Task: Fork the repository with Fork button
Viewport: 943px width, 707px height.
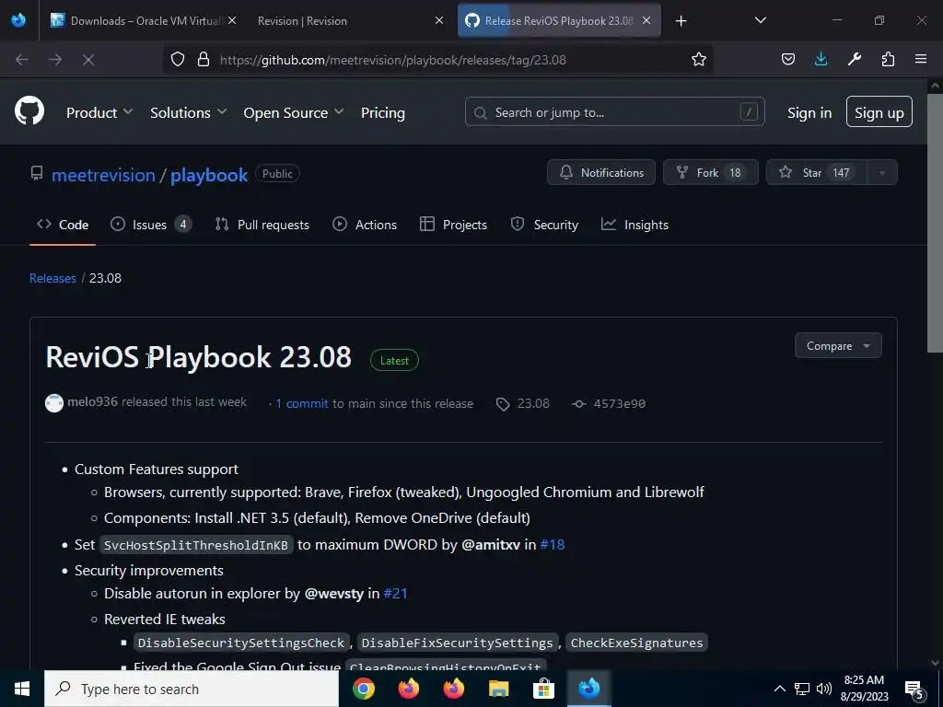Action: point(710,172)
